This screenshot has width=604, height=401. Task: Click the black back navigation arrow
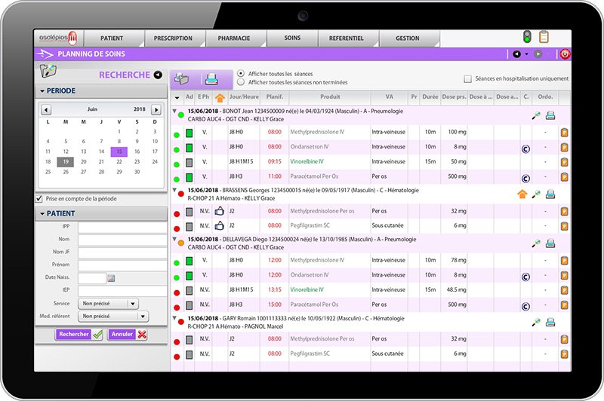point(516,54)
